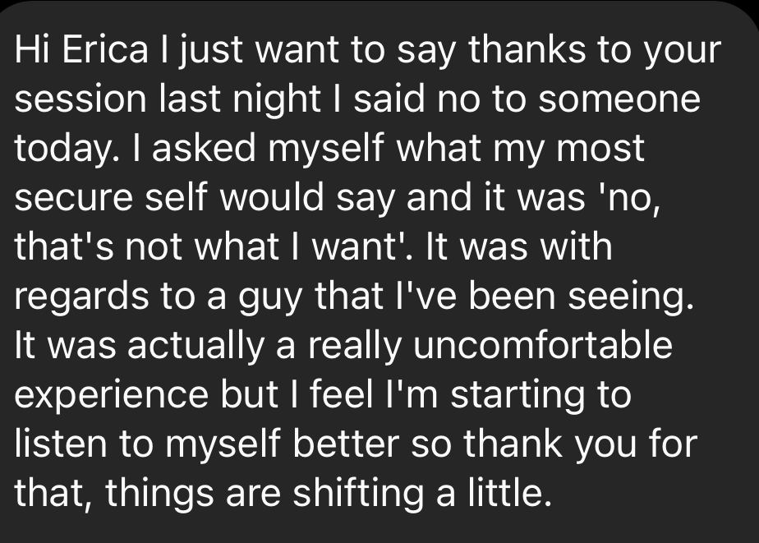Screen dimensions: 759x543
Task: Click the name 'Erica' in the greeting
Action: pyautogui.click(x=105, y=49)
